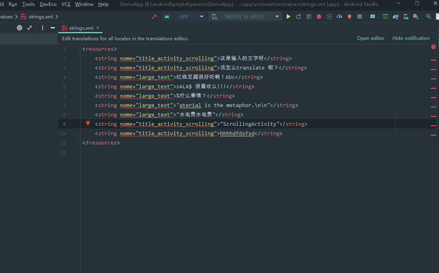
Task: Select the strings.xml editor tab
Action: pyautogui.click(x=81, y=28)
